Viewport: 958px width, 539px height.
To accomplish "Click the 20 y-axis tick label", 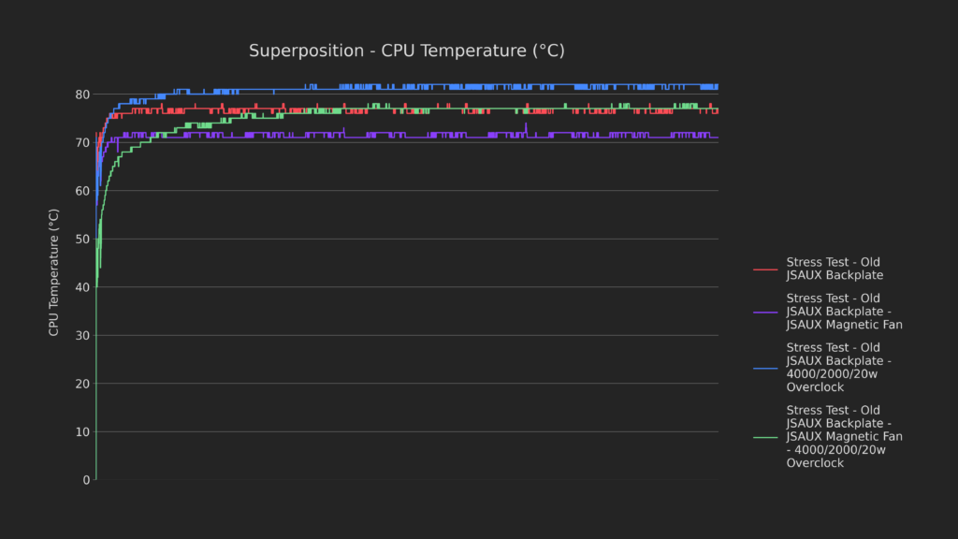I will click(x=82, y=384).
